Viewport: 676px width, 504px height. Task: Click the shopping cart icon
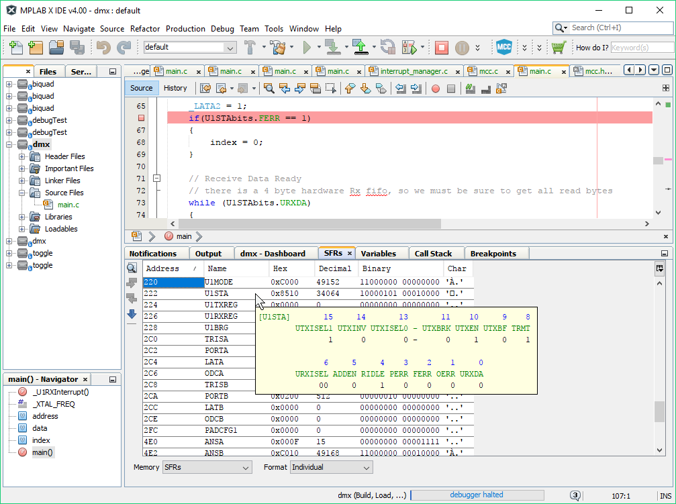pyautogui.click(x=559, y=48)
